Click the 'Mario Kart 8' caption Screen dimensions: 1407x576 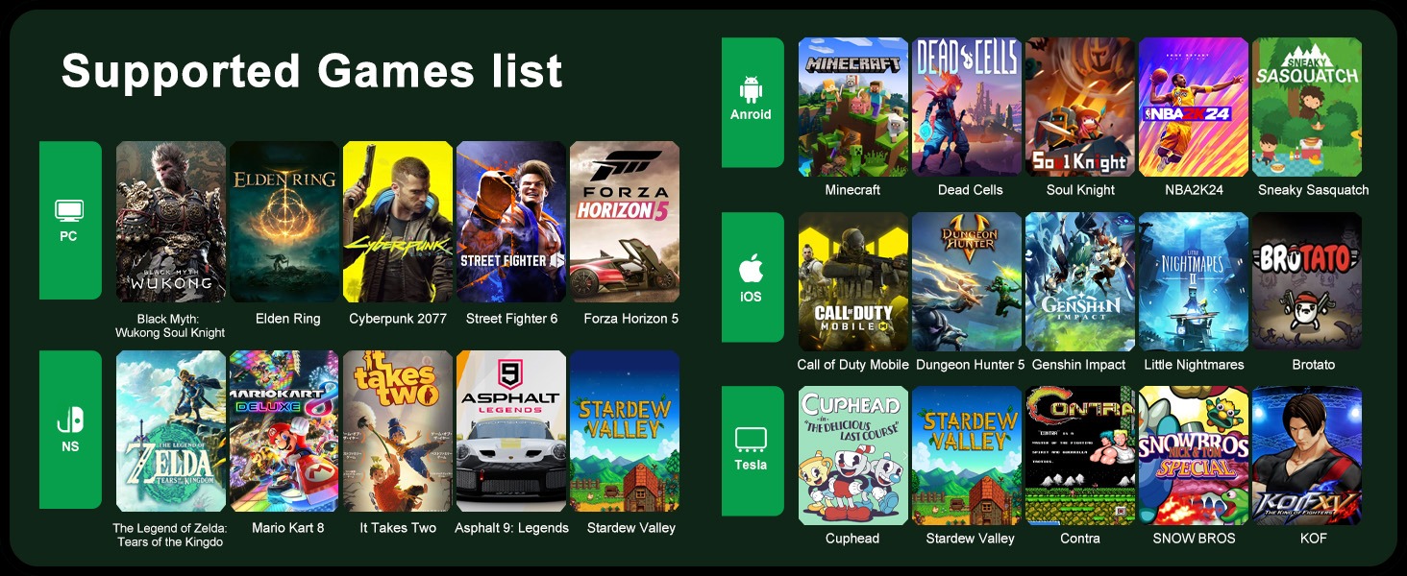point(288,528)
